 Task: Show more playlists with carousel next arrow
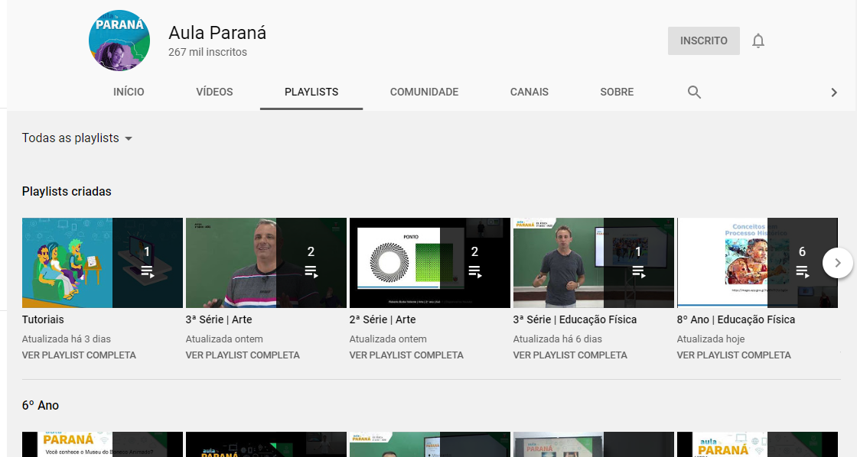tap(837, 263)
